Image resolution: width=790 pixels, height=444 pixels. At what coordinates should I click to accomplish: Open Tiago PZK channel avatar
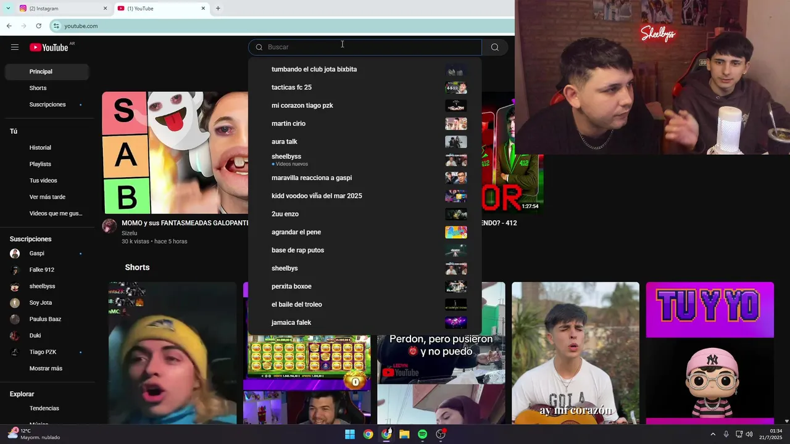tap(15, 352)
